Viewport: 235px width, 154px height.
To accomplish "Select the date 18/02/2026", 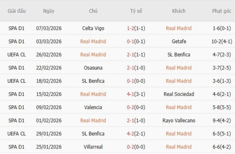I will click(48, 81).
